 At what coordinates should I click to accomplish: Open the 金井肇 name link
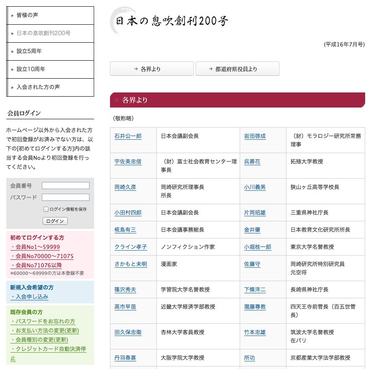[252, 230]
